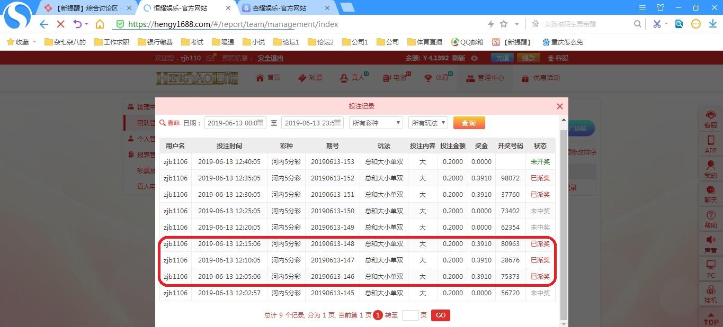Click the APP icon in the right sidebar

coord(710,144)
